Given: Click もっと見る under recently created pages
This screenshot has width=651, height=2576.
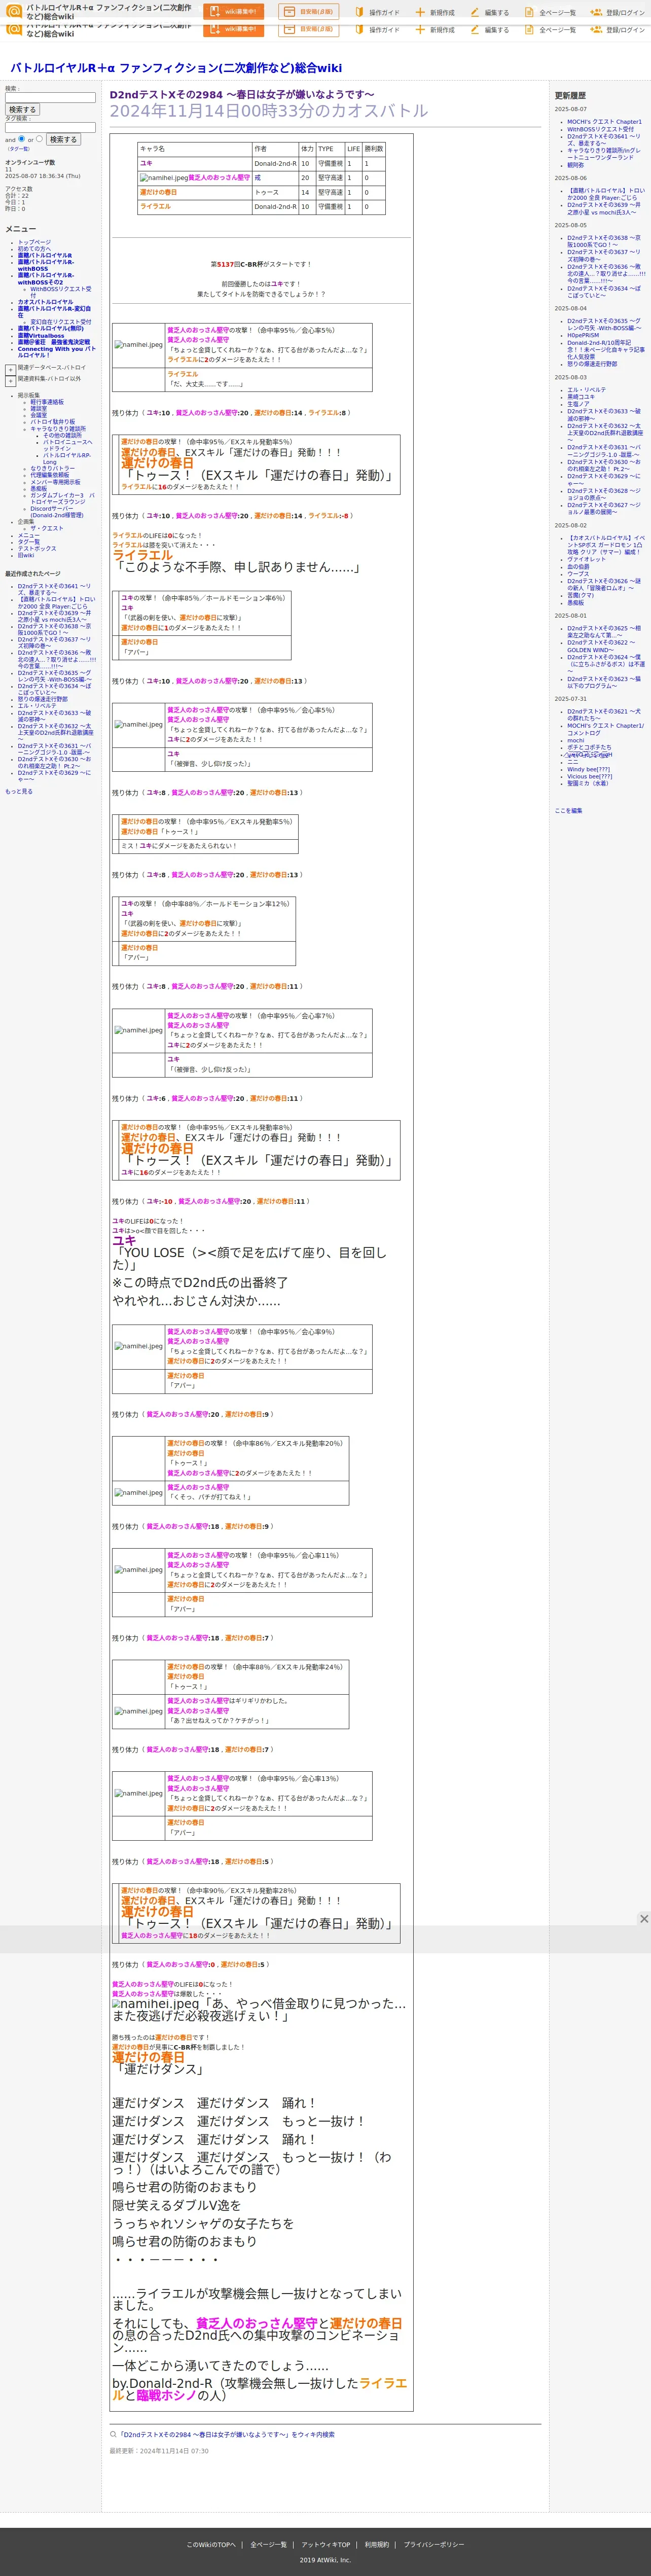Looking at the screenshot, I should point(18,791).
